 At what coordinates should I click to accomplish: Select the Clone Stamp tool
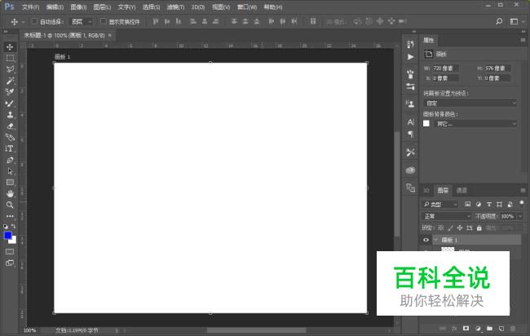point(10,115)
